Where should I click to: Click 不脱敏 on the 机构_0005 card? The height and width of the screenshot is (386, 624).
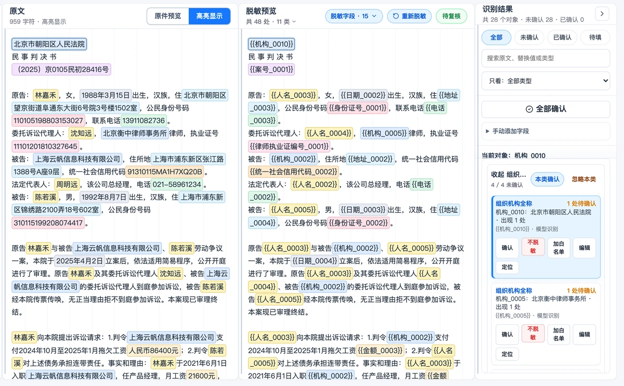coord(533,334)
